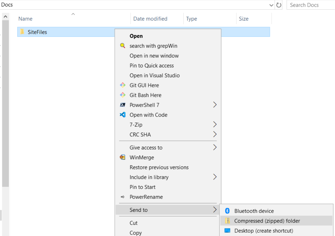Viewport: 335px width, 236px height.
Task: Select Git Bash Here entry
Action: coord(168,95)
